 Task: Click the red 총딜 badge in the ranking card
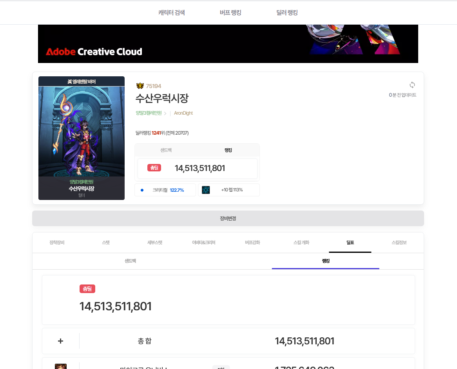[x=154, y=168]
